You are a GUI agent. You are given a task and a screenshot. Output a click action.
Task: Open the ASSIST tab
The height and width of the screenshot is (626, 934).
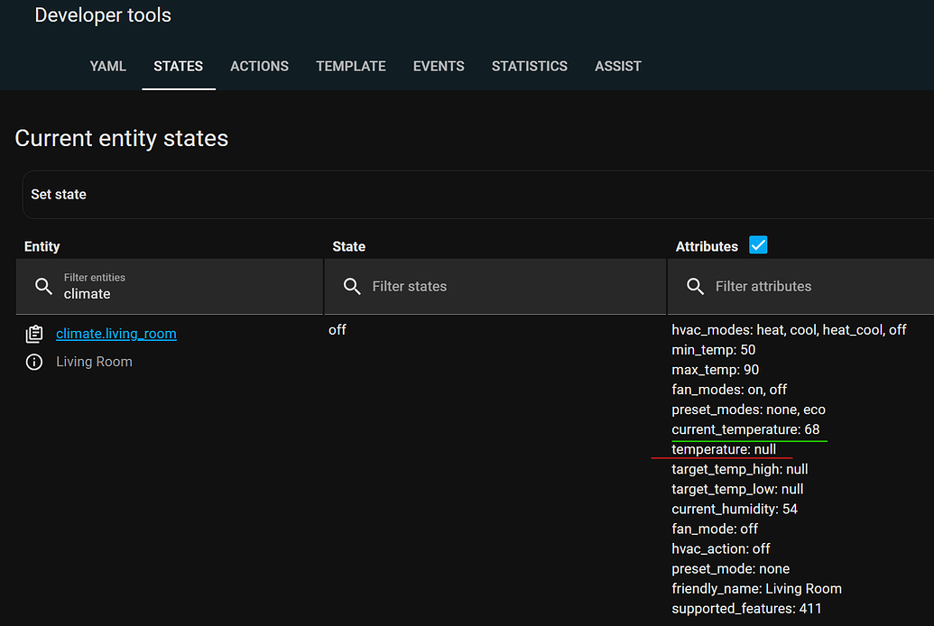(x=618, y=66)
